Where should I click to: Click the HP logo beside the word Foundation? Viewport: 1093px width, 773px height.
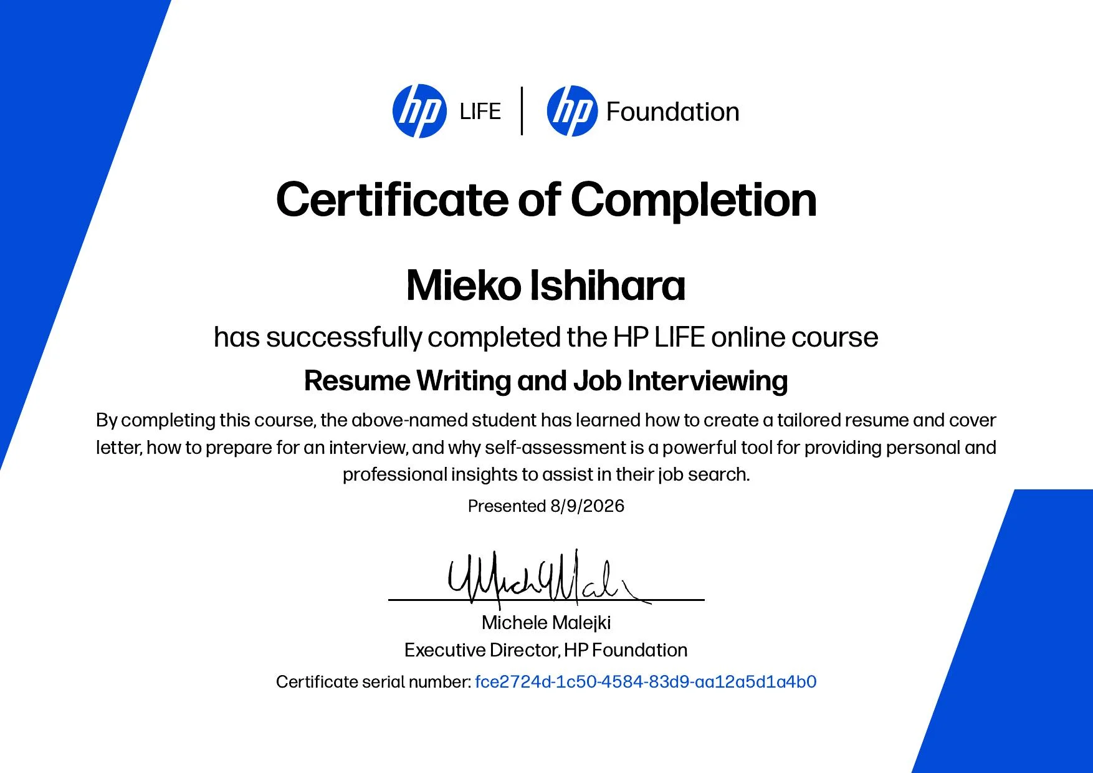click(x=572, y=111)
